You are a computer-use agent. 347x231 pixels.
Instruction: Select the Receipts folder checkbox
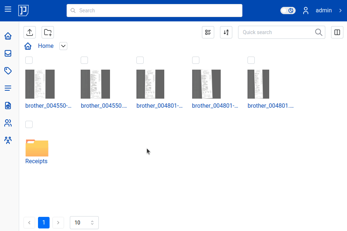(x=29, y=124)
